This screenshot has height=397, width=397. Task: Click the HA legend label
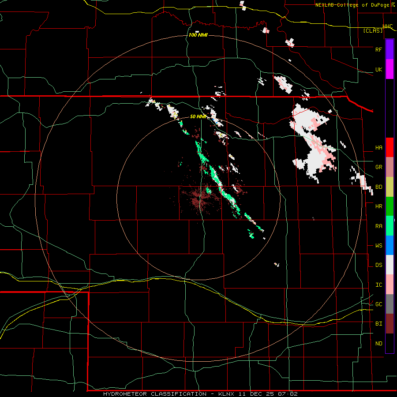tap(378, 147)
